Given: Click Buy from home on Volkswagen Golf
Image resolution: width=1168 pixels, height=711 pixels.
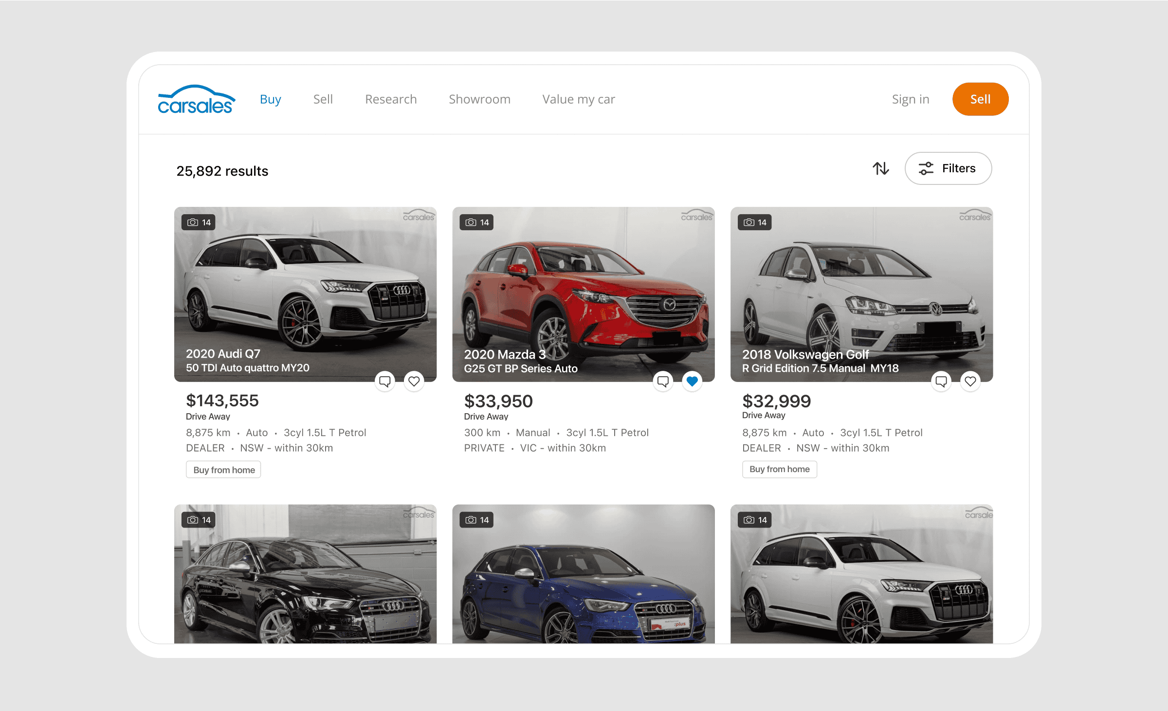Looking at the screenshot, I should pyautogui.click(x=780, y=469).
